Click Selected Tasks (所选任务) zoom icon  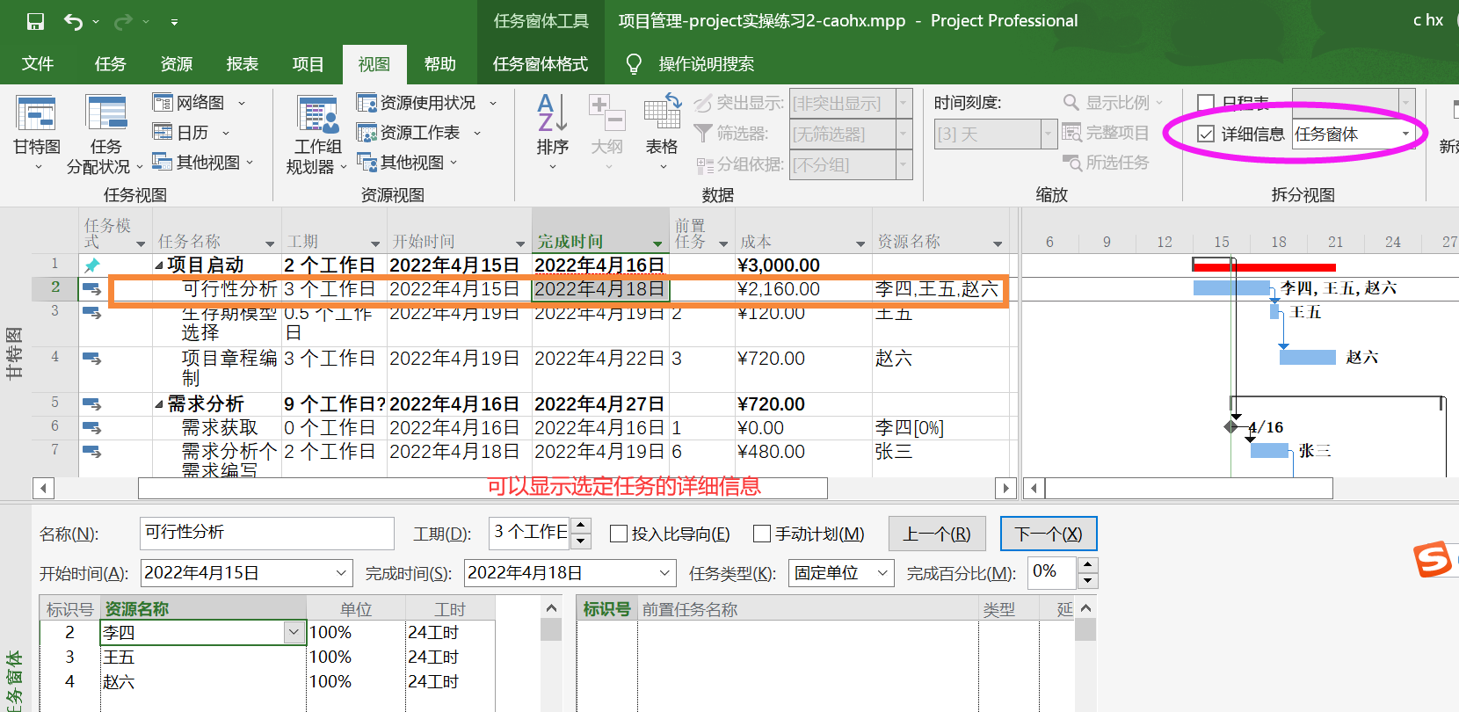pos(1071,163)
